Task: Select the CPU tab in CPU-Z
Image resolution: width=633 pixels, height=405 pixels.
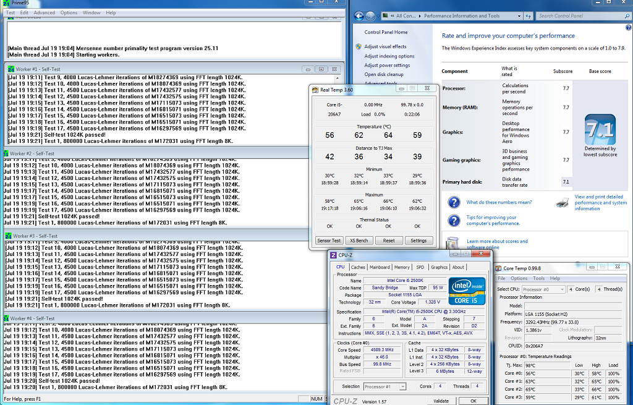Action: pos(341,267)
